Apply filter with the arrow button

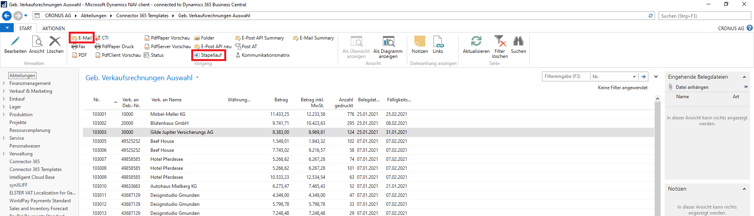[x=643, y=77]
